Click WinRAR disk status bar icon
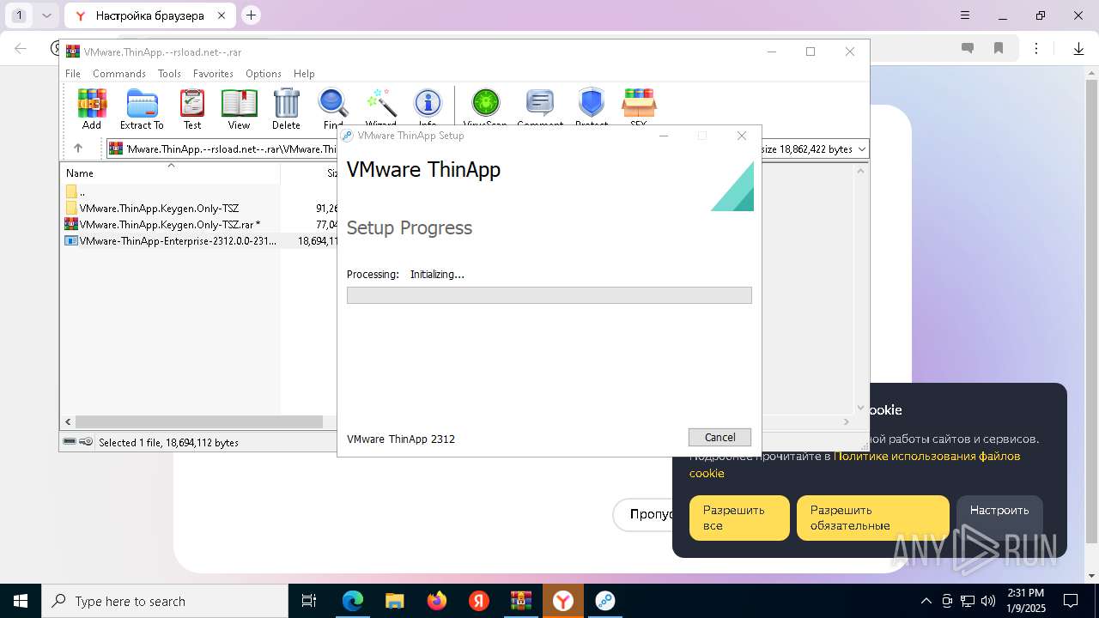The height and width of the screenshot is (618, 1099). pyautogui.click(x=70, y=442)
